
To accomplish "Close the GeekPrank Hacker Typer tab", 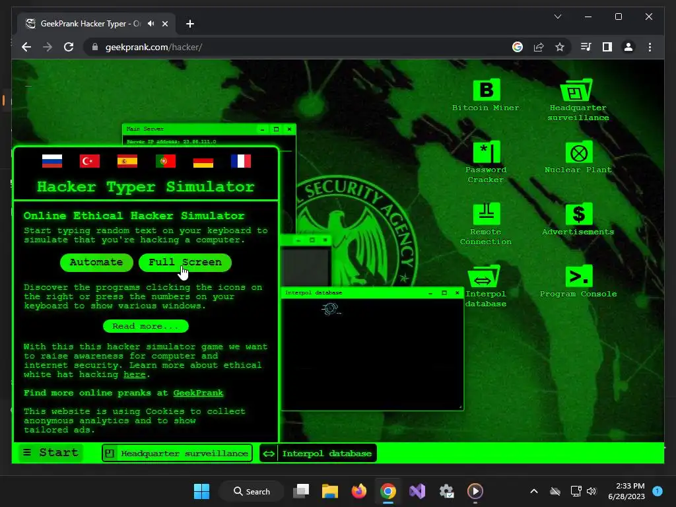I will pos(165,24).
